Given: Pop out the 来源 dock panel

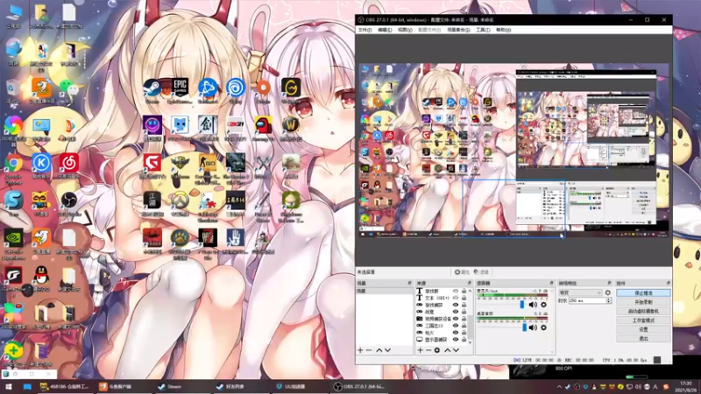Looking at the screenshot, I should pos(469,283).
